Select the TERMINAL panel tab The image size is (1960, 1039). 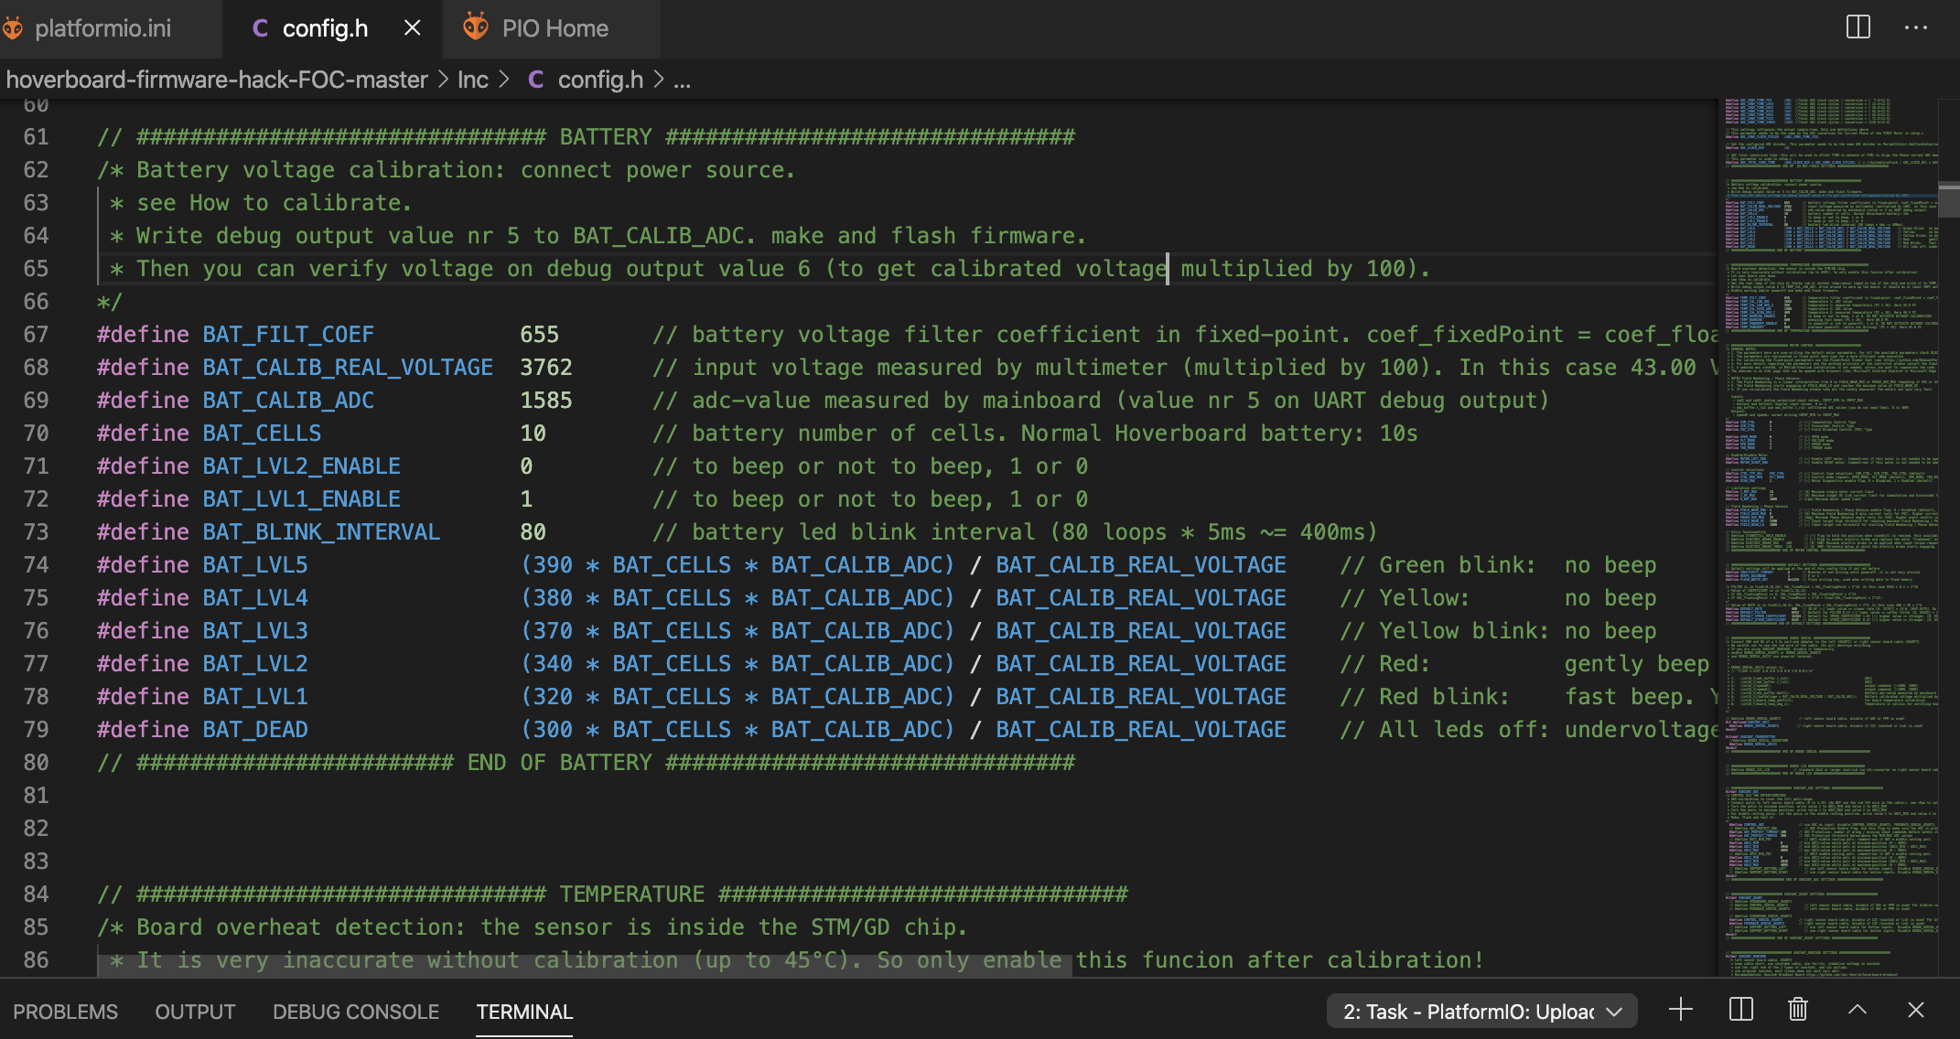[524, 1012]
